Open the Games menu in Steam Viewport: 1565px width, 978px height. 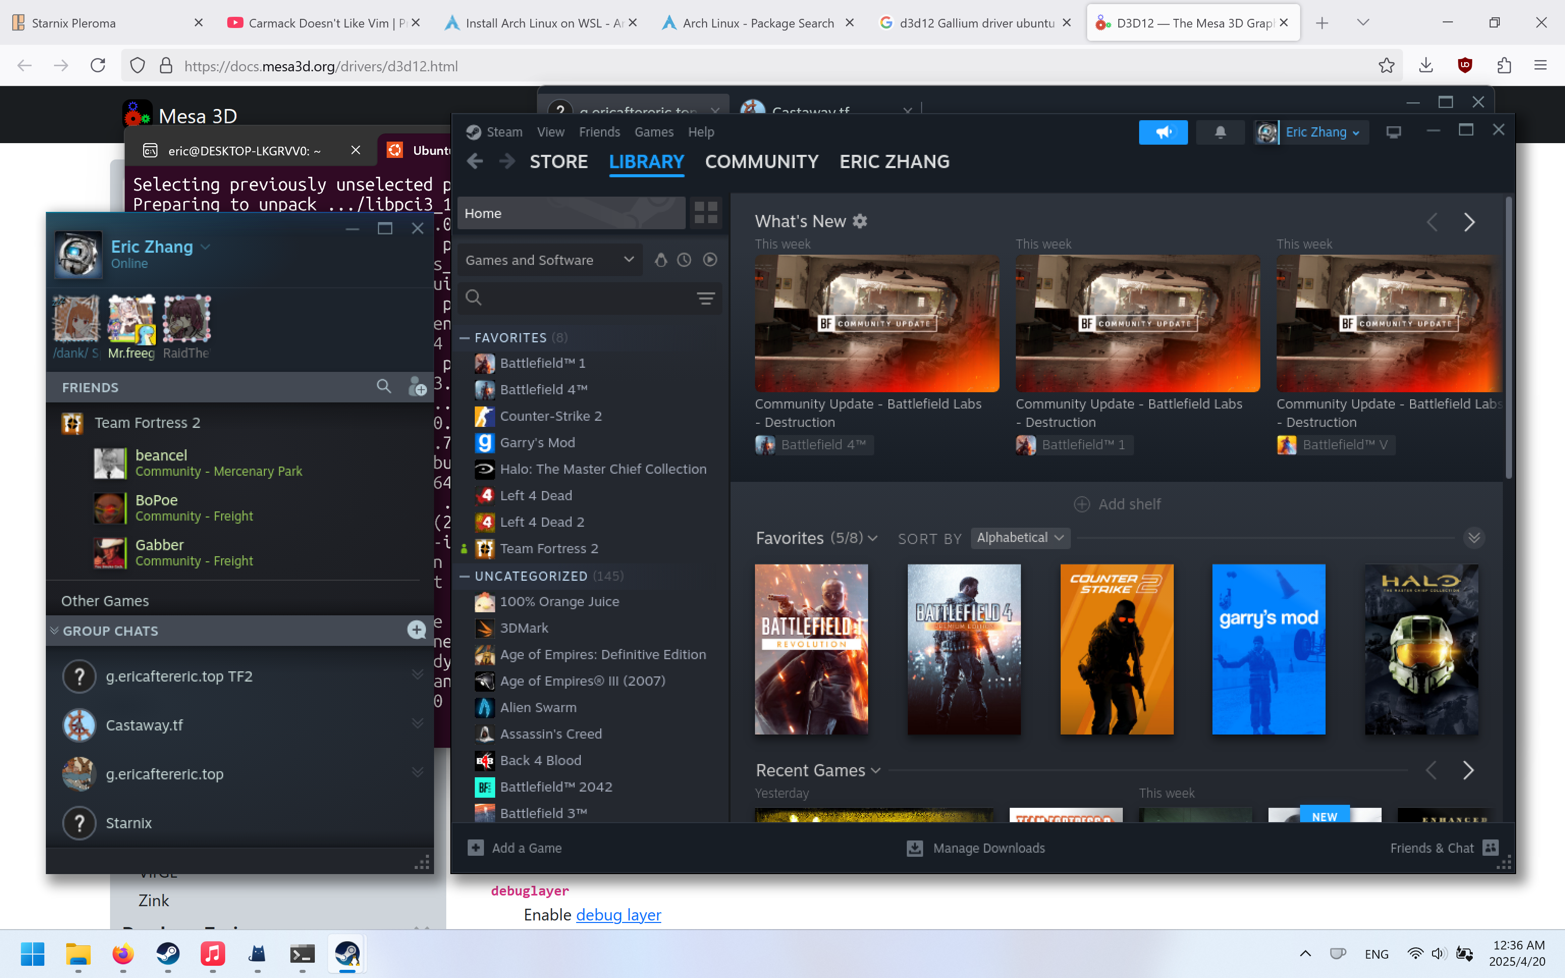point(654,132)
